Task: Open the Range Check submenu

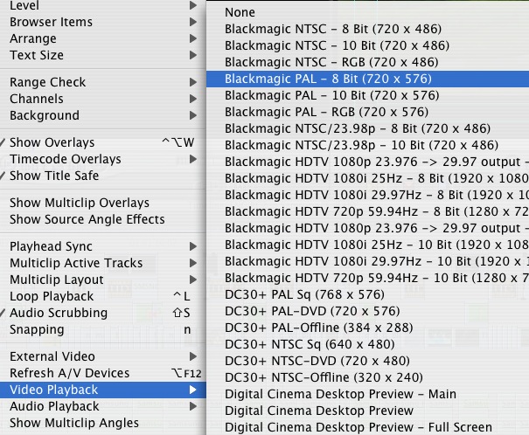Action: [x=103, y=82]
